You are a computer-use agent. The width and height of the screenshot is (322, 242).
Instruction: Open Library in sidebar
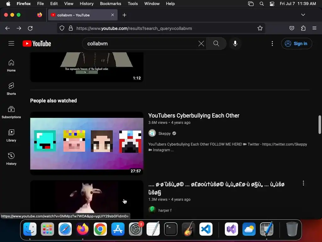11,135
